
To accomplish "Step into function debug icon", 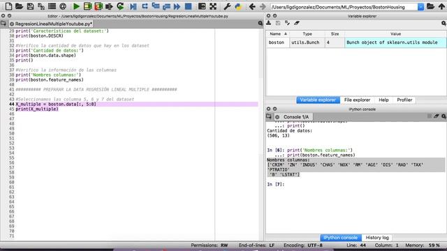I will [156, 6].
